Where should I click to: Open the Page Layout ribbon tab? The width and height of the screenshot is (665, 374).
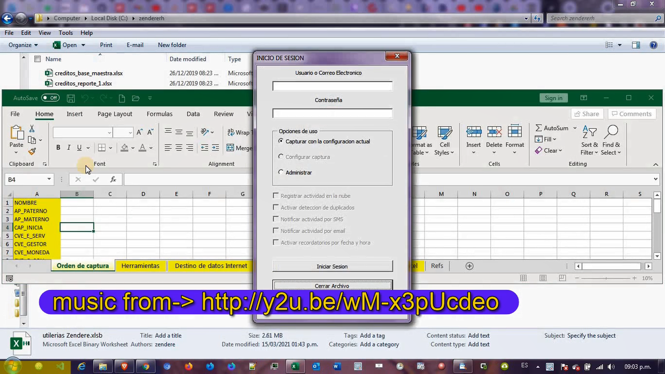[x=115, y=114]
